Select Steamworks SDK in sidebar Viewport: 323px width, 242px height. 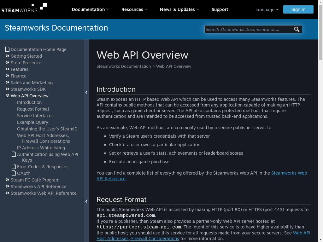point(28,89)
